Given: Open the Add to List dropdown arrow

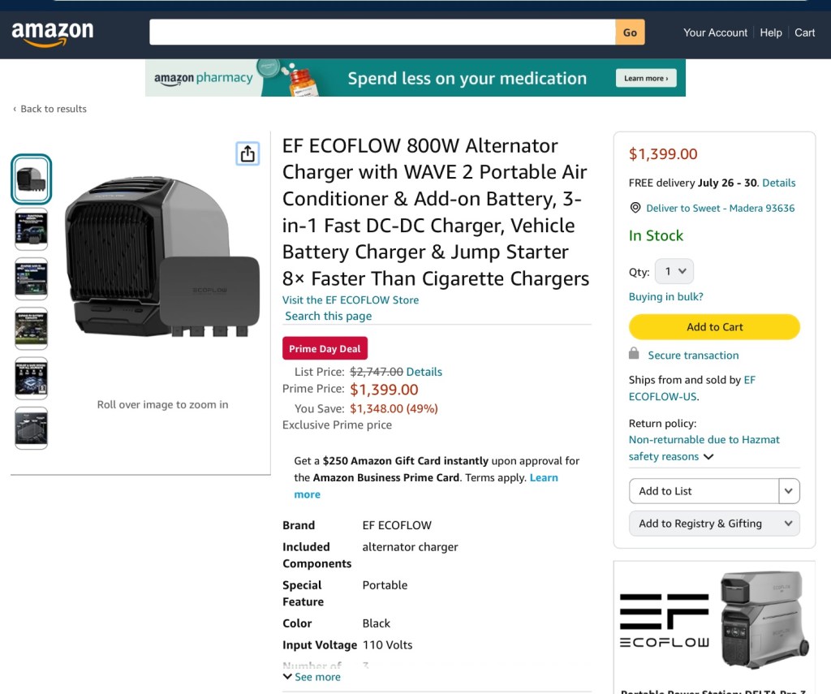Looking at the screenshot, I should coord(789,491).
